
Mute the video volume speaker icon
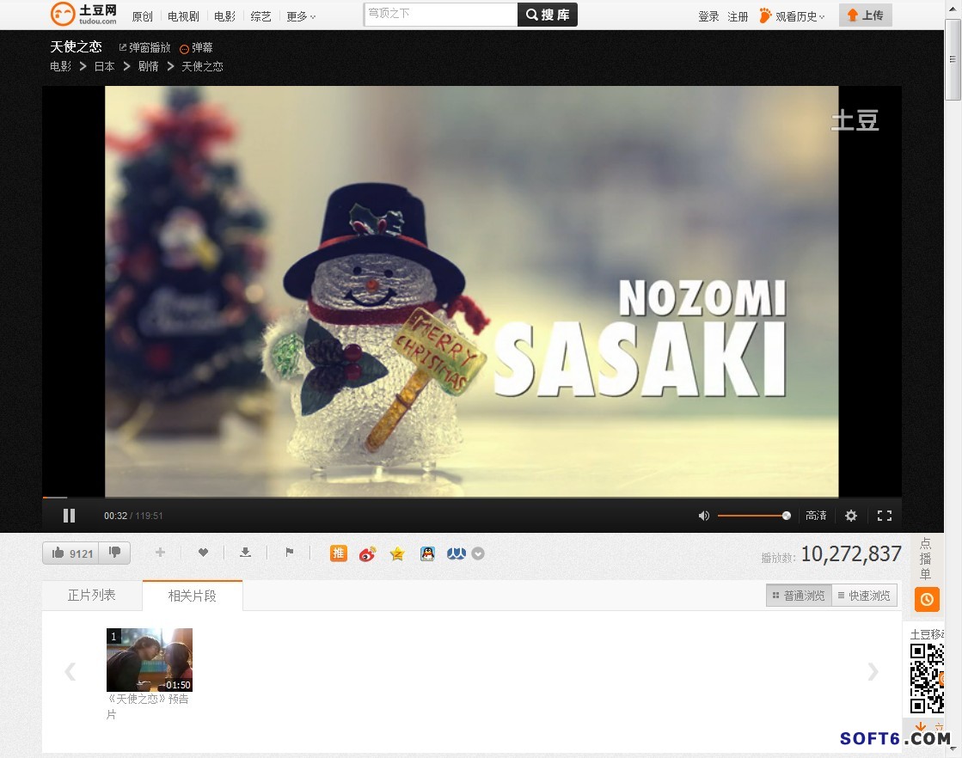pos(703,516)
